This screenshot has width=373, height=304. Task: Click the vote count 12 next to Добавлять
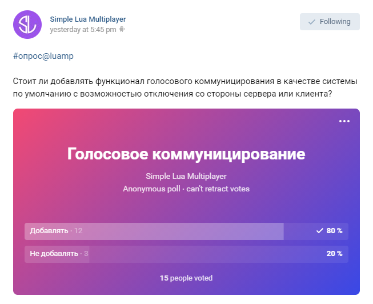point(78,231)
